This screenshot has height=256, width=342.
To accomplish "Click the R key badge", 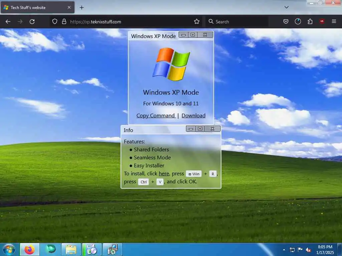I will click(x=213, y=174).
